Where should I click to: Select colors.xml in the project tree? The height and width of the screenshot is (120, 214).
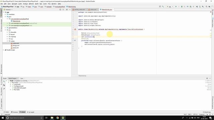pyautogui.click(x=16, y=43)
